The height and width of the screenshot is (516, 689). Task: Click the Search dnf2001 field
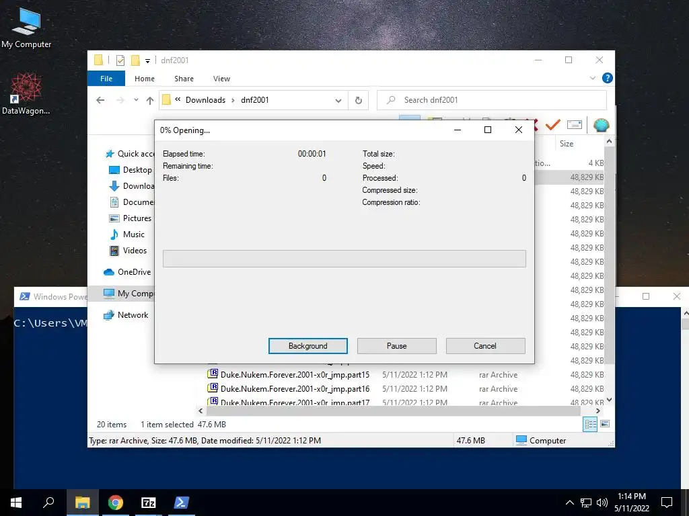coord(492,100)
